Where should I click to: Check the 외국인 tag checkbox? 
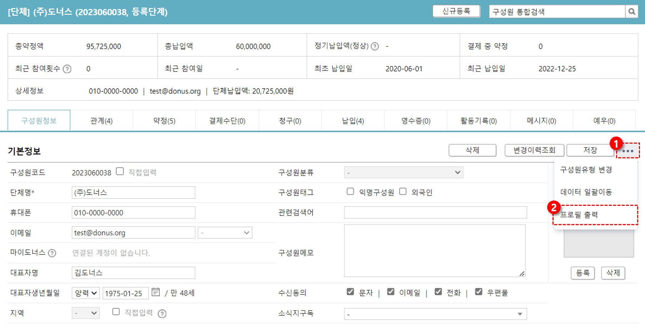pos(403,192)
